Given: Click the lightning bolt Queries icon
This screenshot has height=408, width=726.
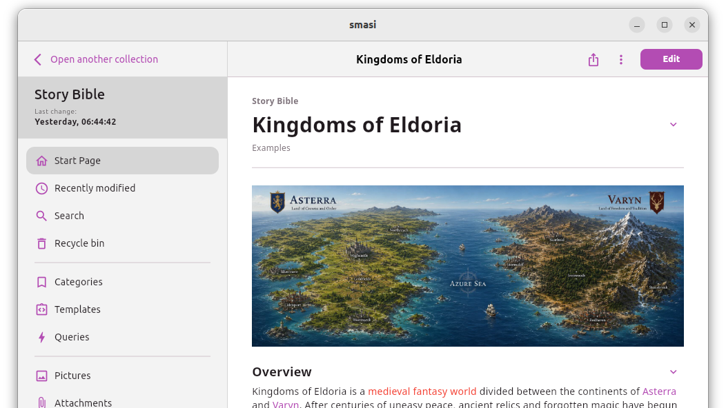Looking at the screenshot, I should pos(41,337).
